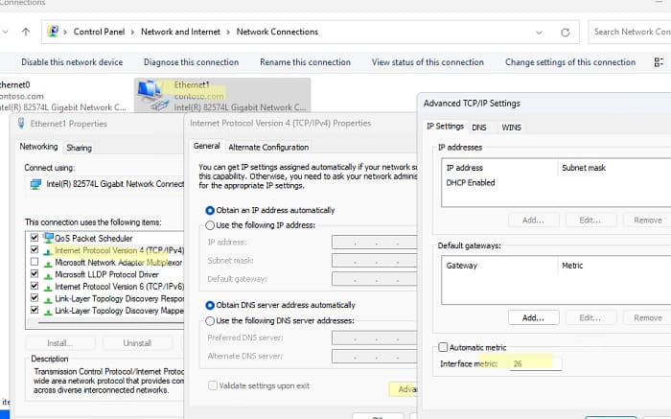
Task: Click the QoS Packet Scheduler icon
Action: [49, 238]
